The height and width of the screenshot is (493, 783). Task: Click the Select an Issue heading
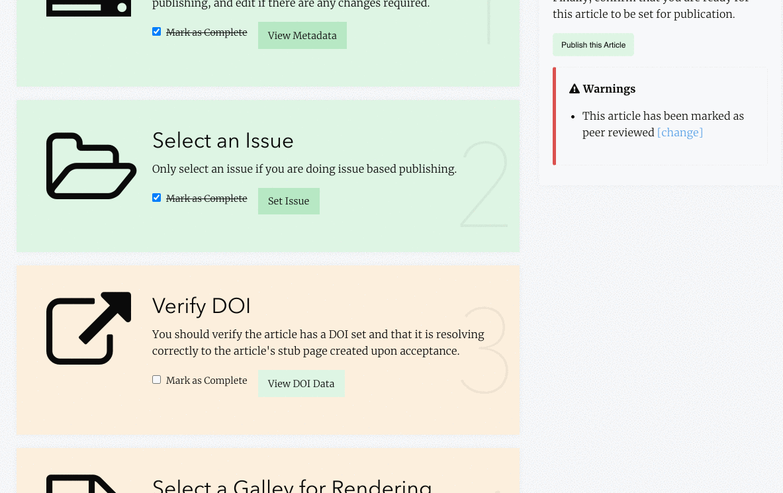point(222,140)
